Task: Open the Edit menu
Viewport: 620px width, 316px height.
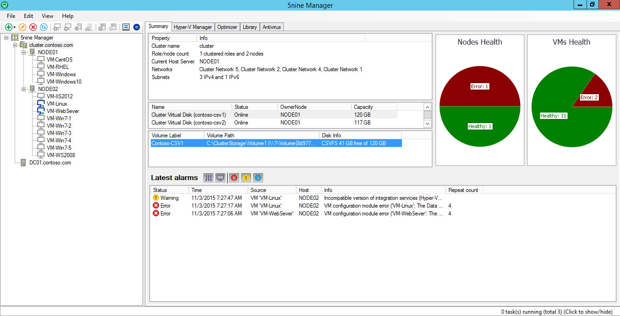Action: (29, 16)
